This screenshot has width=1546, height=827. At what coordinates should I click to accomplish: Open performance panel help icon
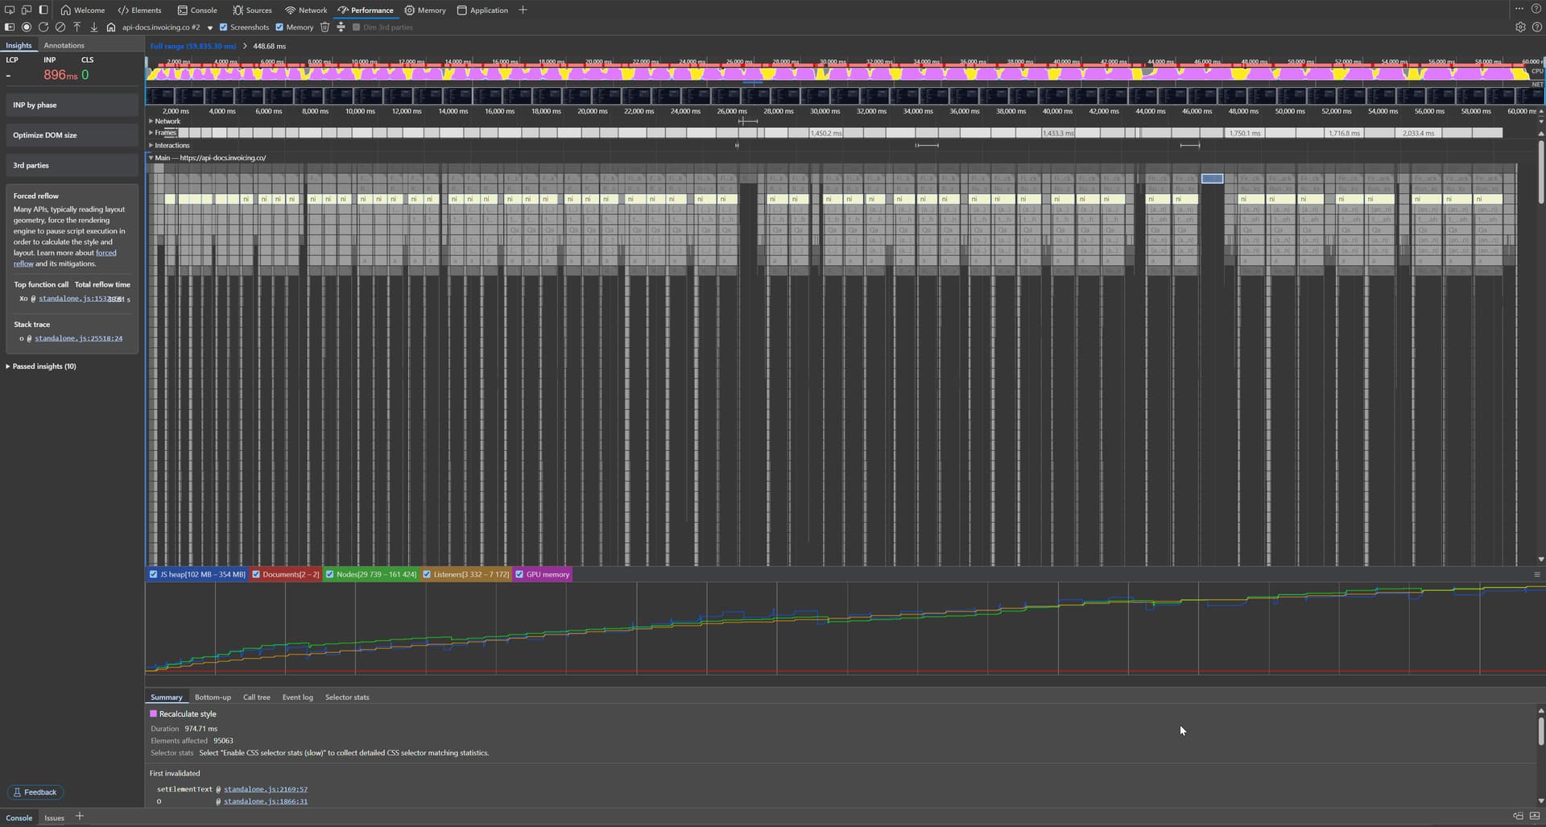coord(1536,27)
